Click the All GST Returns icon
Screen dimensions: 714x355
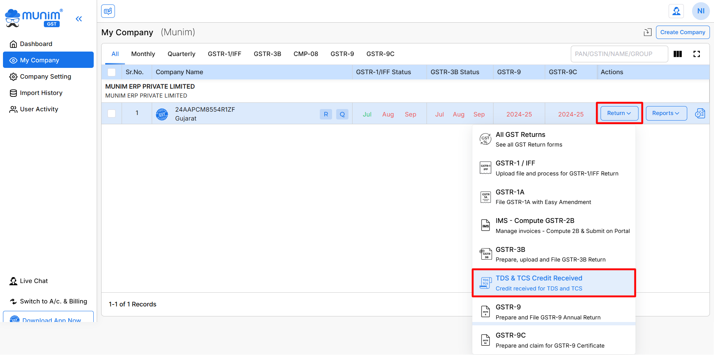click(x=485, y=139)
